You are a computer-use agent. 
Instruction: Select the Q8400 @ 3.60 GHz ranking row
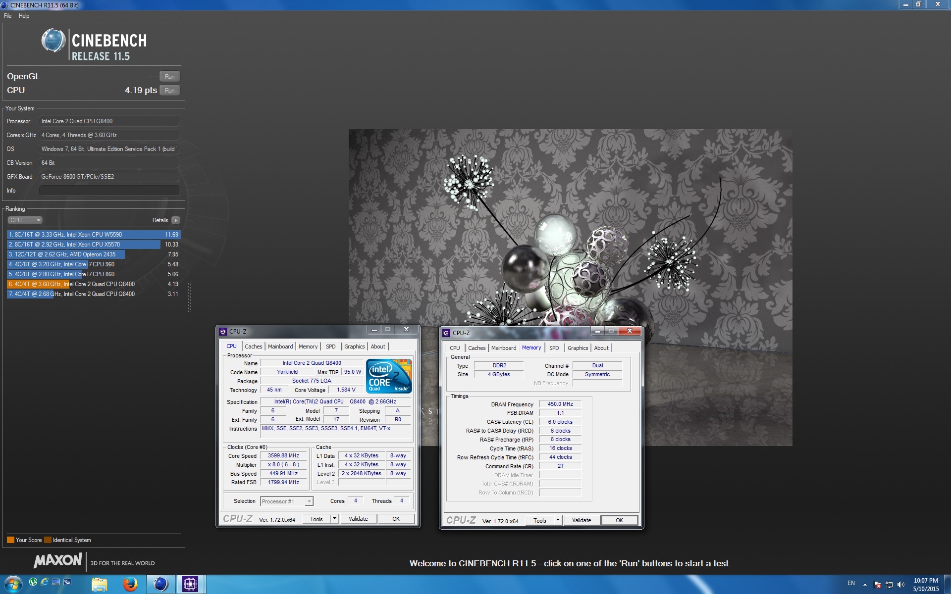pos(94,284)
